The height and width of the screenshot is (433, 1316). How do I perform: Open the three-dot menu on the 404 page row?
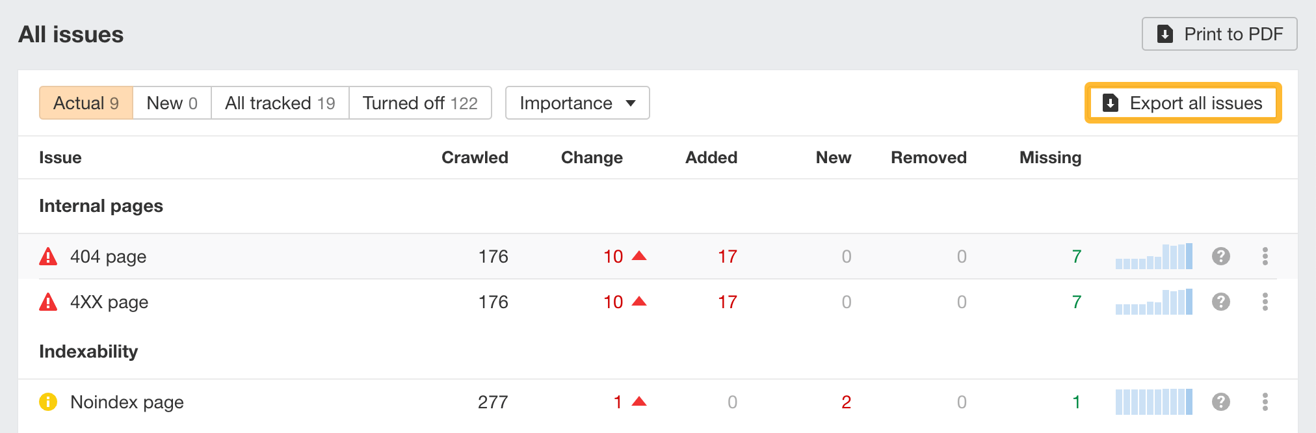click(x=1265, y=256)
